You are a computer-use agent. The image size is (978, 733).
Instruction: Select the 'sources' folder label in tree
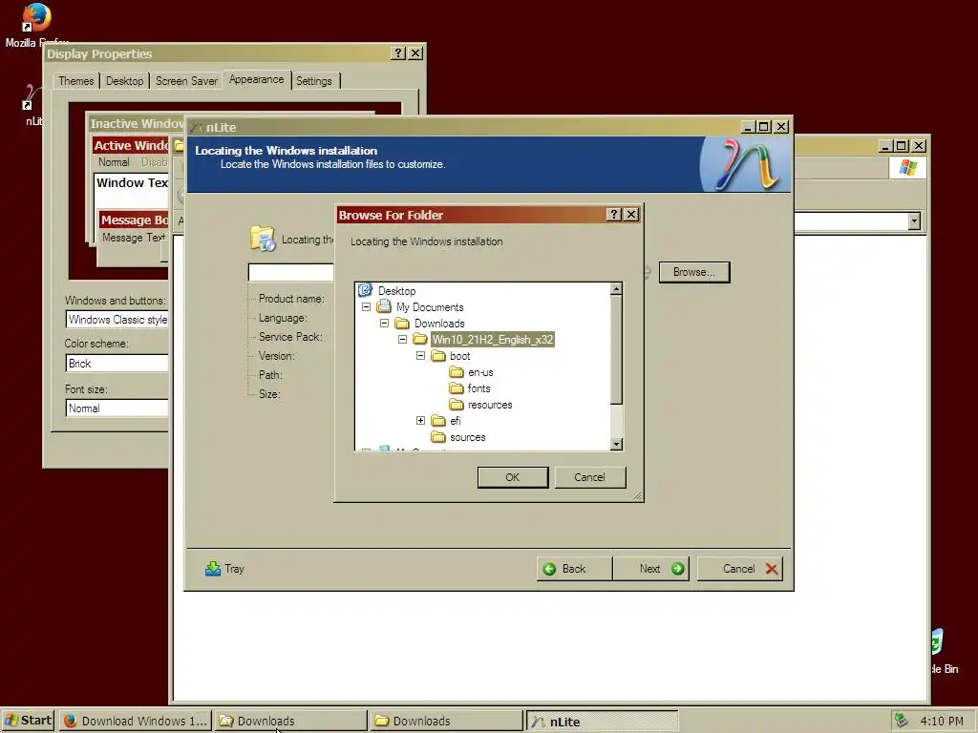coord(468,437)
